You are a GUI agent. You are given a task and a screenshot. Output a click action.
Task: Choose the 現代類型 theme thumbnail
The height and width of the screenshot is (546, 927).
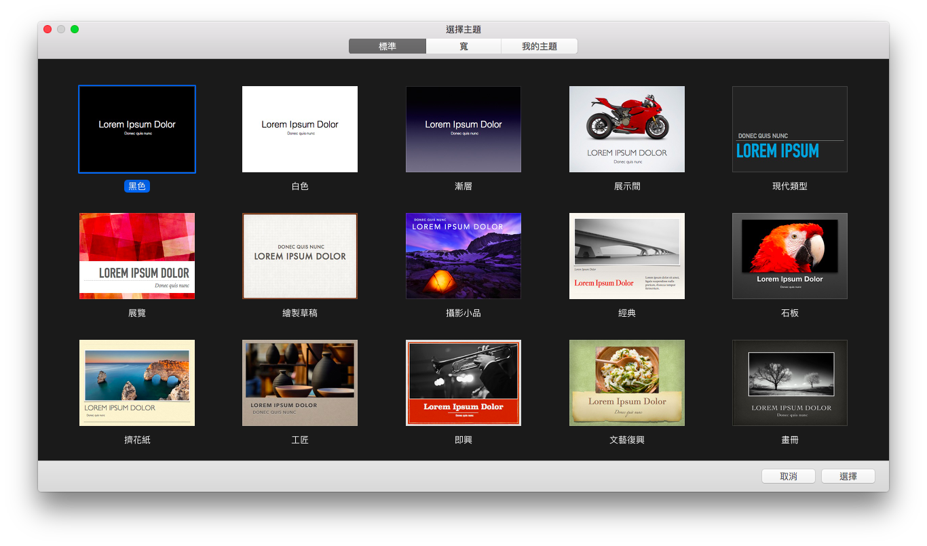[790, 129]
